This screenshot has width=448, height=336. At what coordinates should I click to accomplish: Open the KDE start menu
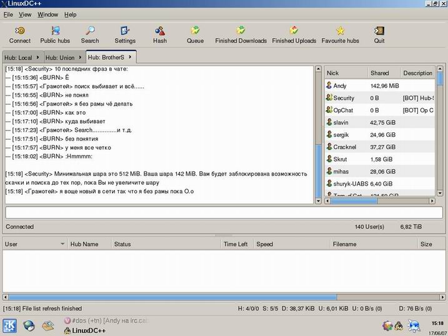tap(10, 325)
